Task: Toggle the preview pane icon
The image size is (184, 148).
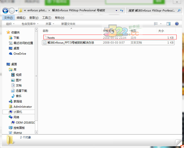Action: (x=169, y=24)
